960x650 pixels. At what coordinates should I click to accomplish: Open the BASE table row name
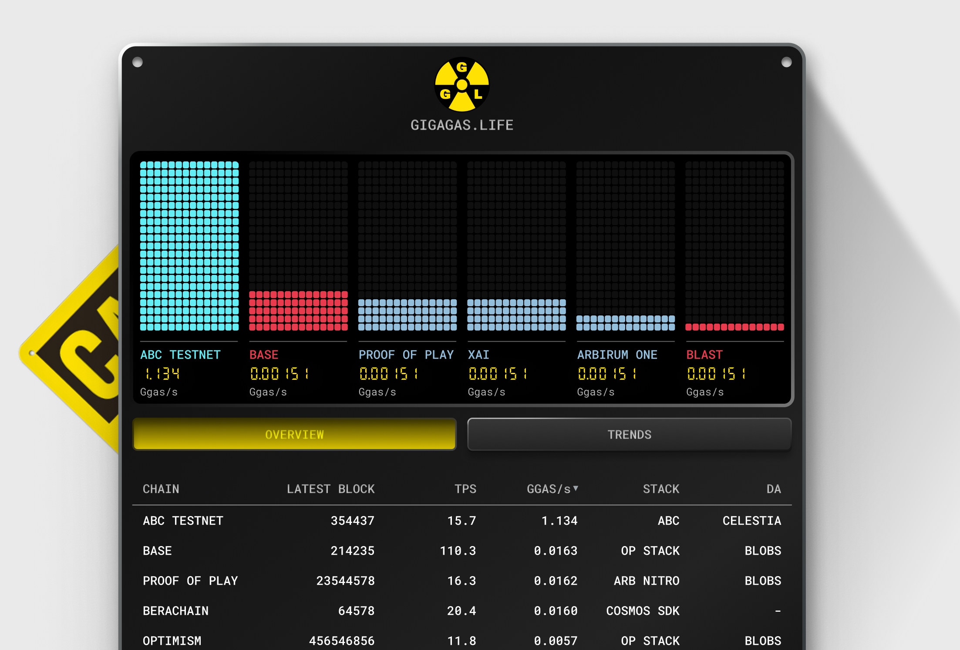click(x=157, y=550)
